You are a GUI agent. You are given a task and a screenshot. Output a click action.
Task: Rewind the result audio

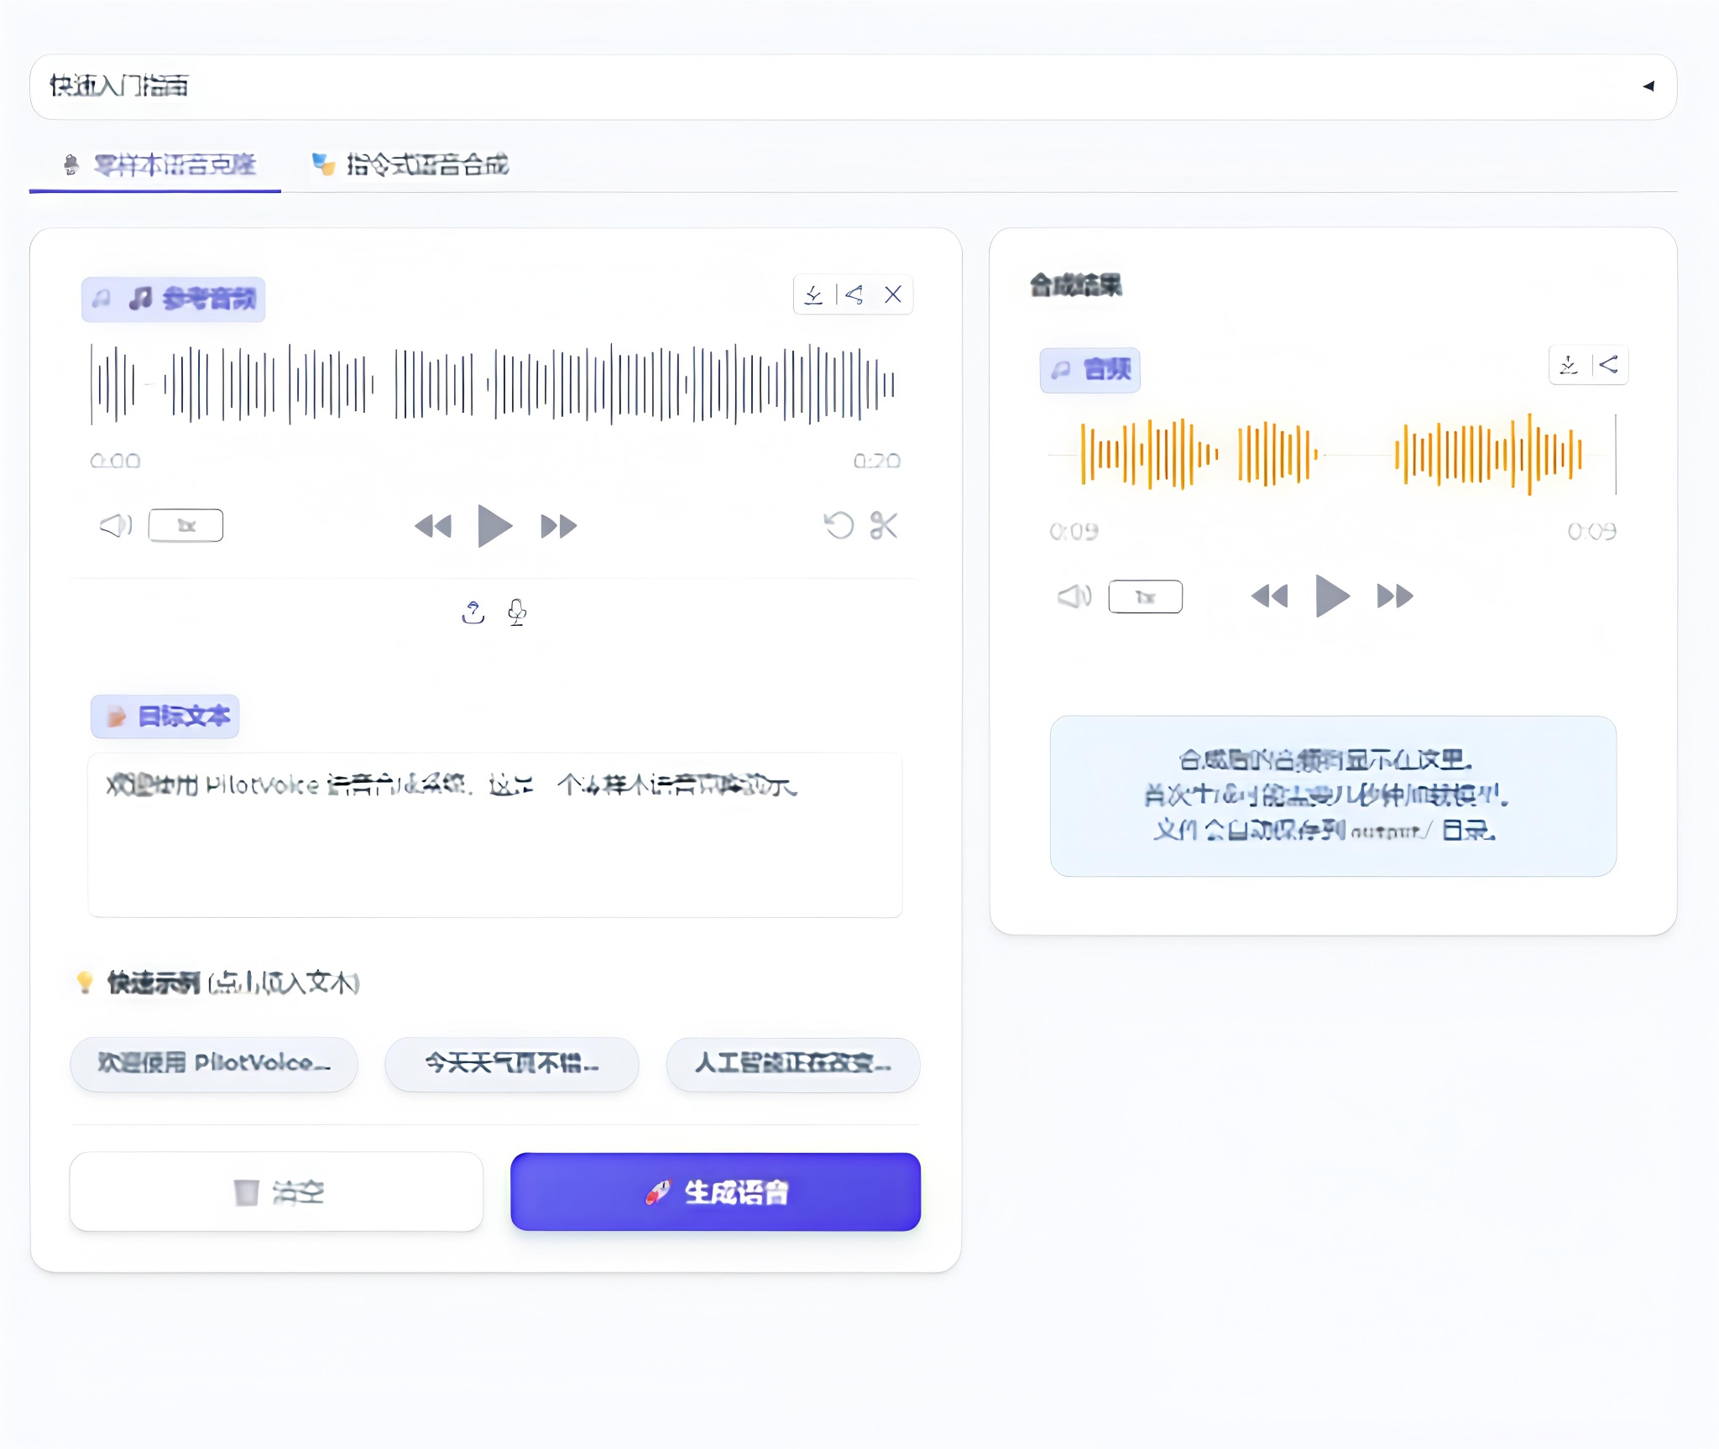[x=1269, y=597]
